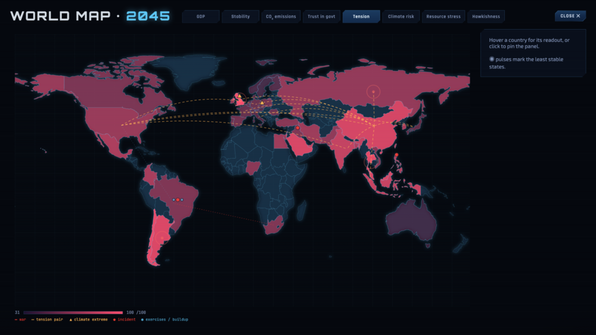The height and width of the screenshot is (335, 596).
Task: Open the Stability map layer tab
Action: pos(240,16)
